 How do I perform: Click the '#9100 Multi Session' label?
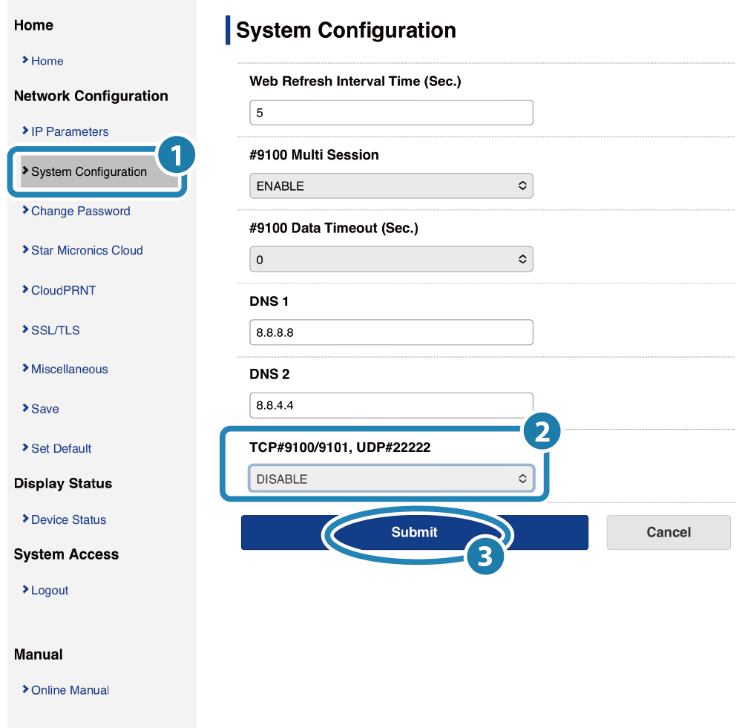pyautogui.click(x=314, y=155)
